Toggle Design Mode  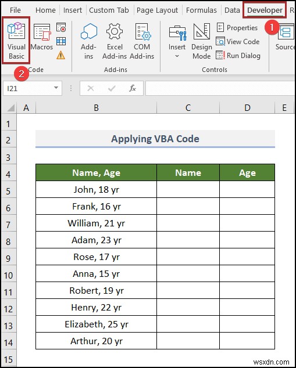coord(201,41)
